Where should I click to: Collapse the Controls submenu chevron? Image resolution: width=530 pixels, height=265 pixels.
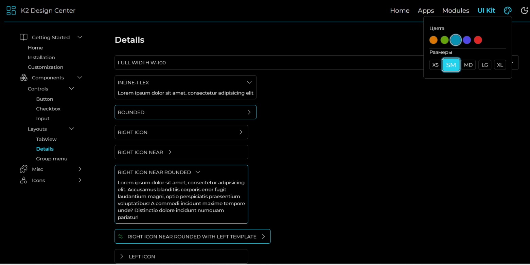coord(71,89)
